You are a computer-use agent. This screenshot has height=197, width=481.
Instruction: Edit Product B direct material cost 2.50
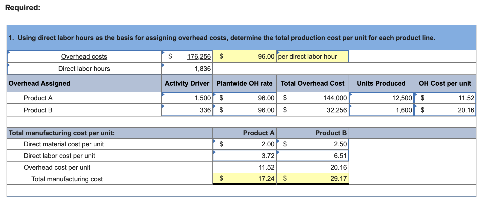[313, 144]
